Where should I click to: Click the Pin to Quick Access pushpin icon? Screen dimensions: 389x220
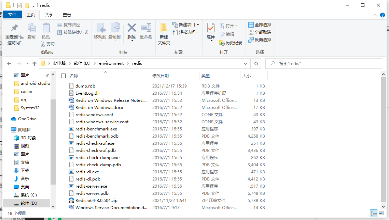click(x=15, y=28)
